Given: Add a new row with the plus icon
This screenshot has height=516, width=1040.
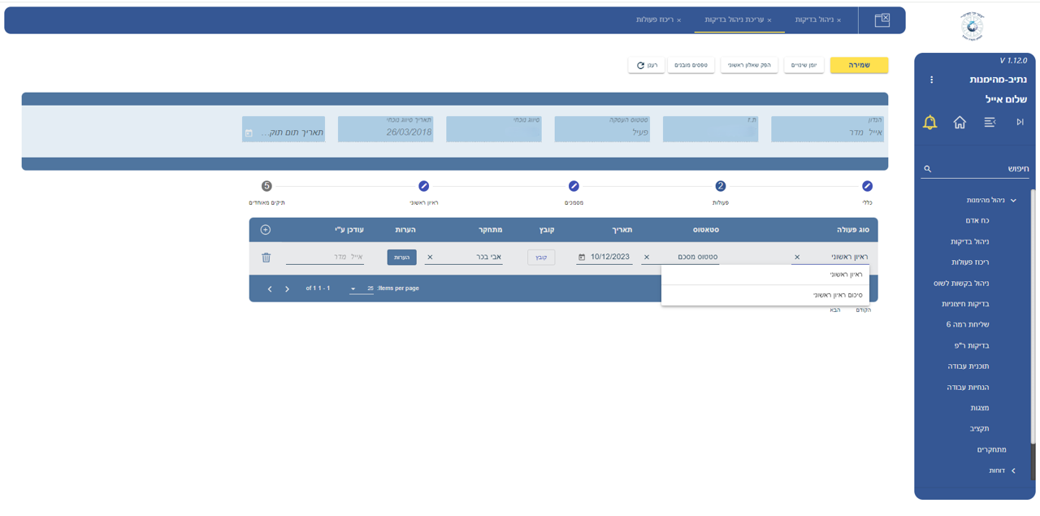Looking at the screenshot, I should [266, 230].
